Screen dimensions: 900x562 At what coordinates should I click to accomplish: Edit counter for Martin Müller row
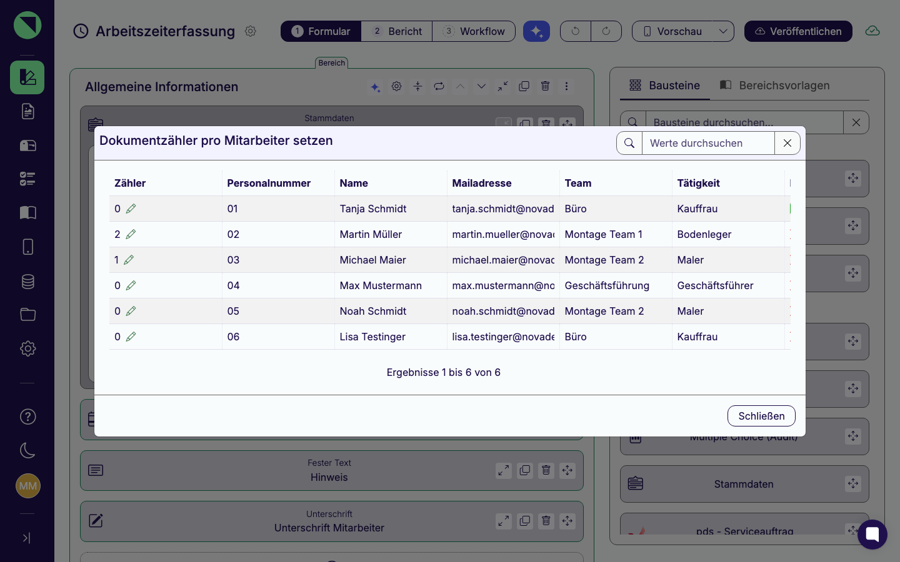[131, 234]
